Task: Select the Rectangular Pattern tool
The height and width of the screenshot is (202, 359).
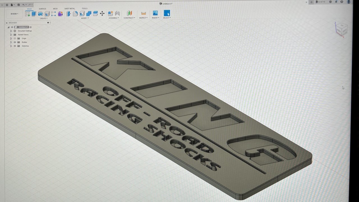Action: [54, 14]
